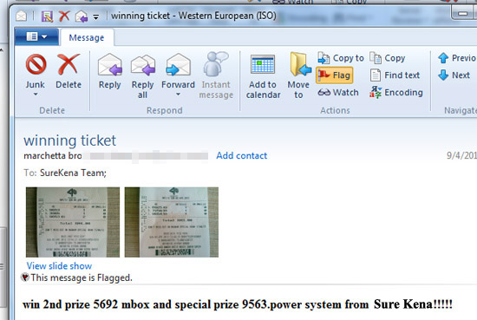Image resolution: width=477 pixels, height=320 pixels.
Task: Add the message to calendar
Action: 263,76
